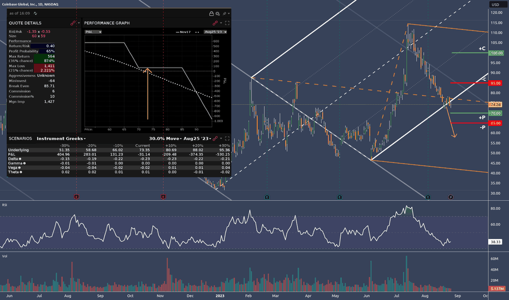Click the red 65.00 price label

495,123
